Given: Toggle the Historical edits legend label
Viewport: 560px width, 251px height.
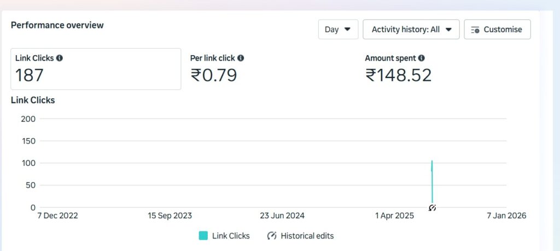Looking at the screenshot, I should click(x=307, y=236).
